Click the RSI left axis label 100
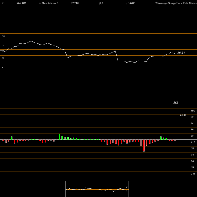The width and height of the screenshot is (197, 197). 3,36
